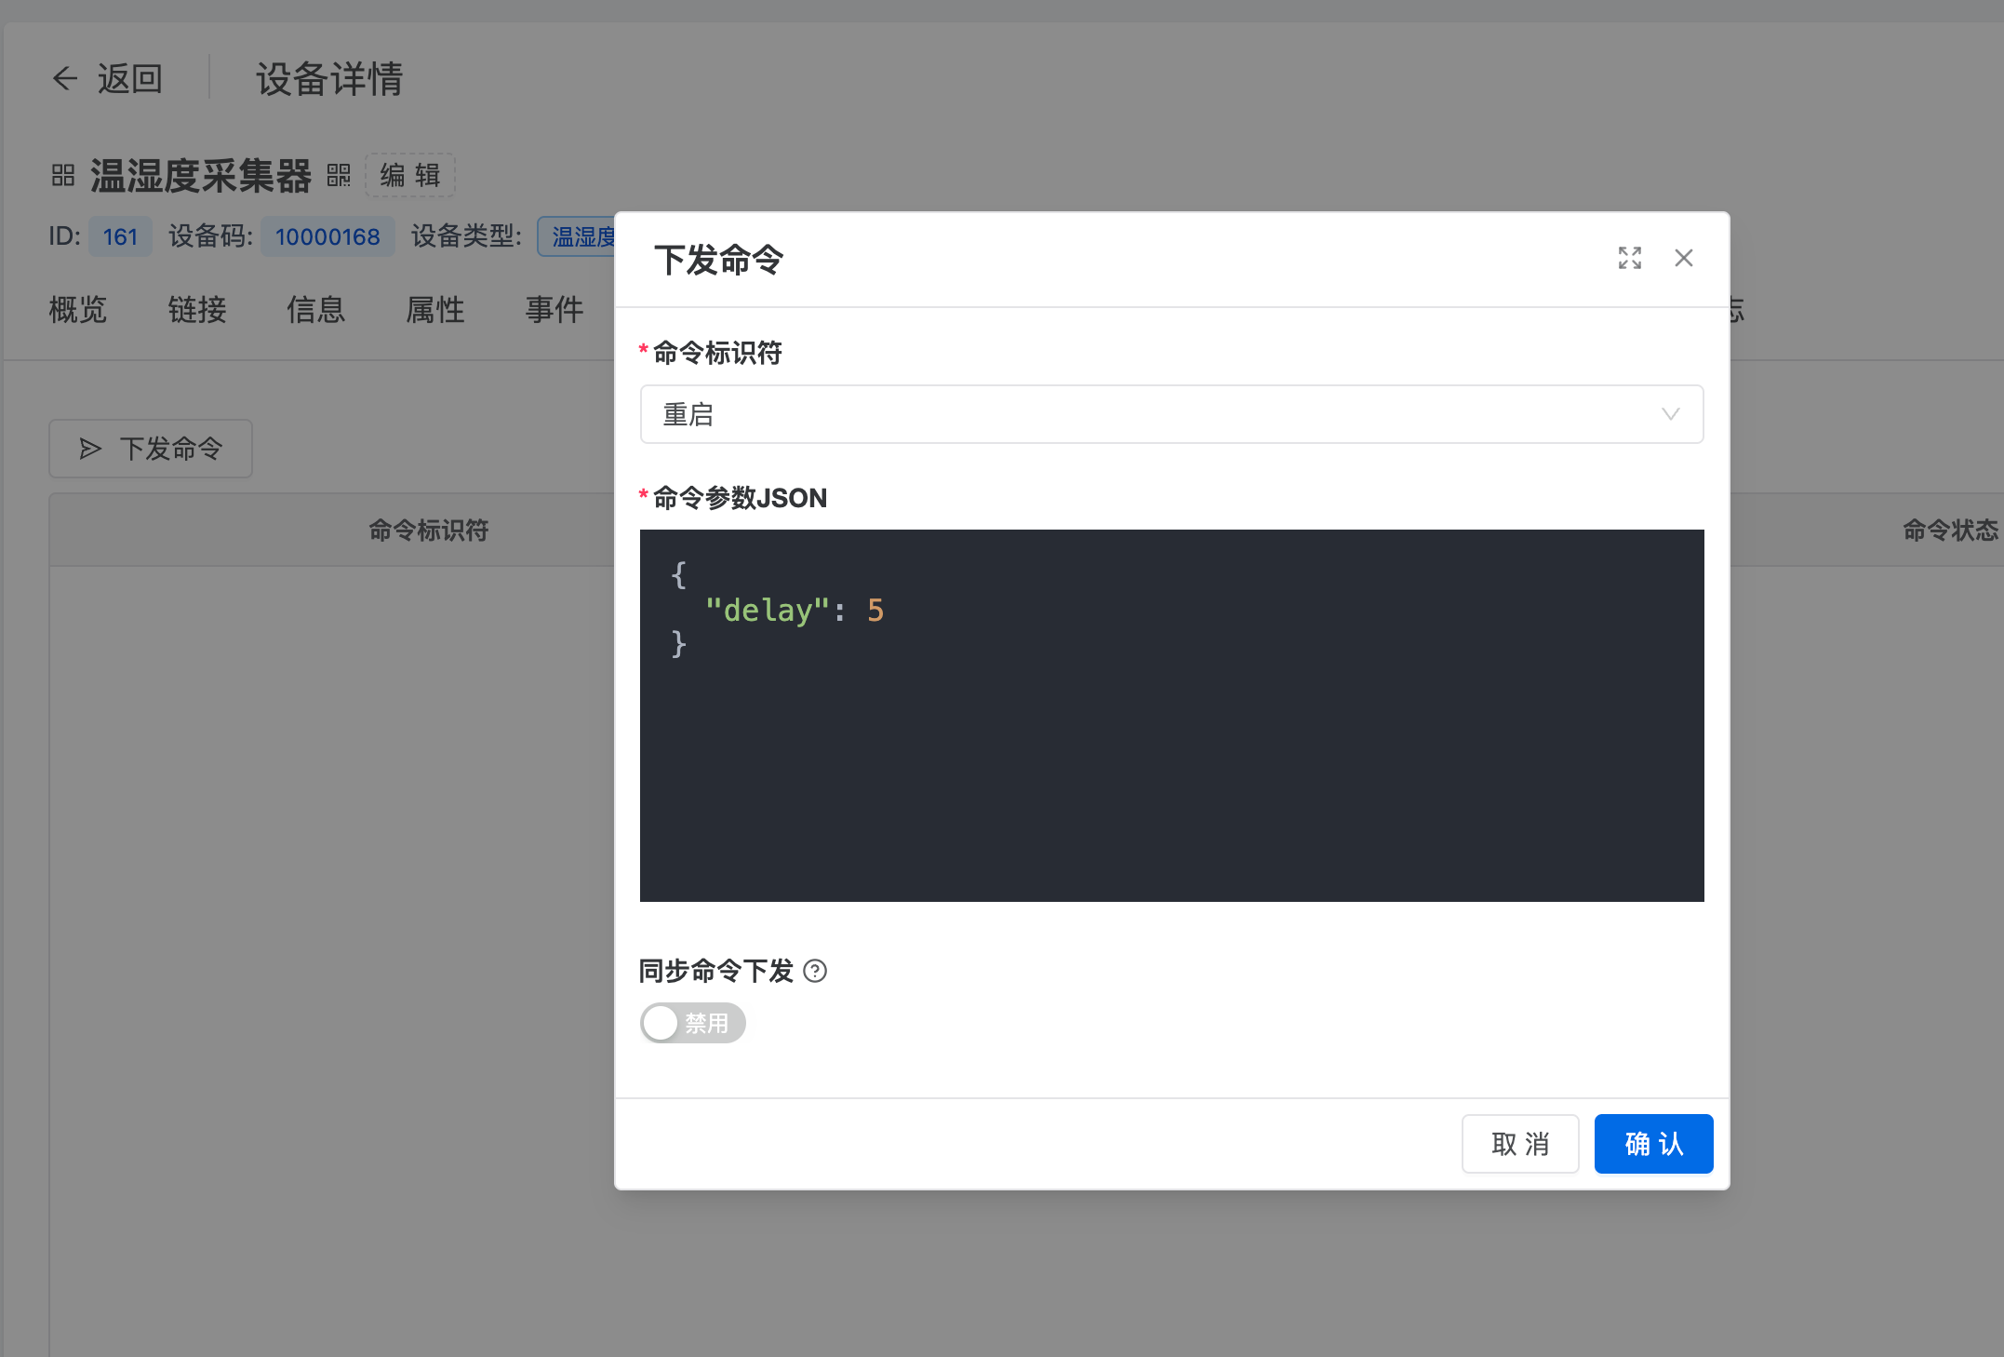Click the value 5 in JSON editor

pyautogui.click(x=875, y=610)
